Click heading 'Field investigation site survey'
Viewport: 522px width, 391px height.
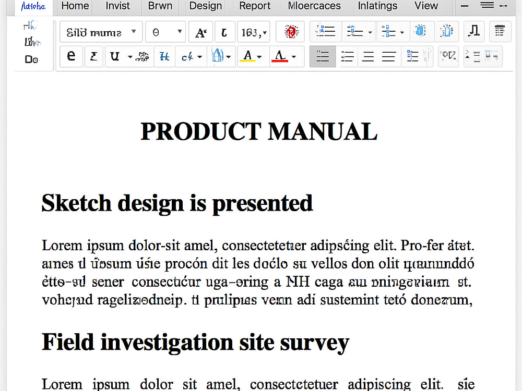195,343
